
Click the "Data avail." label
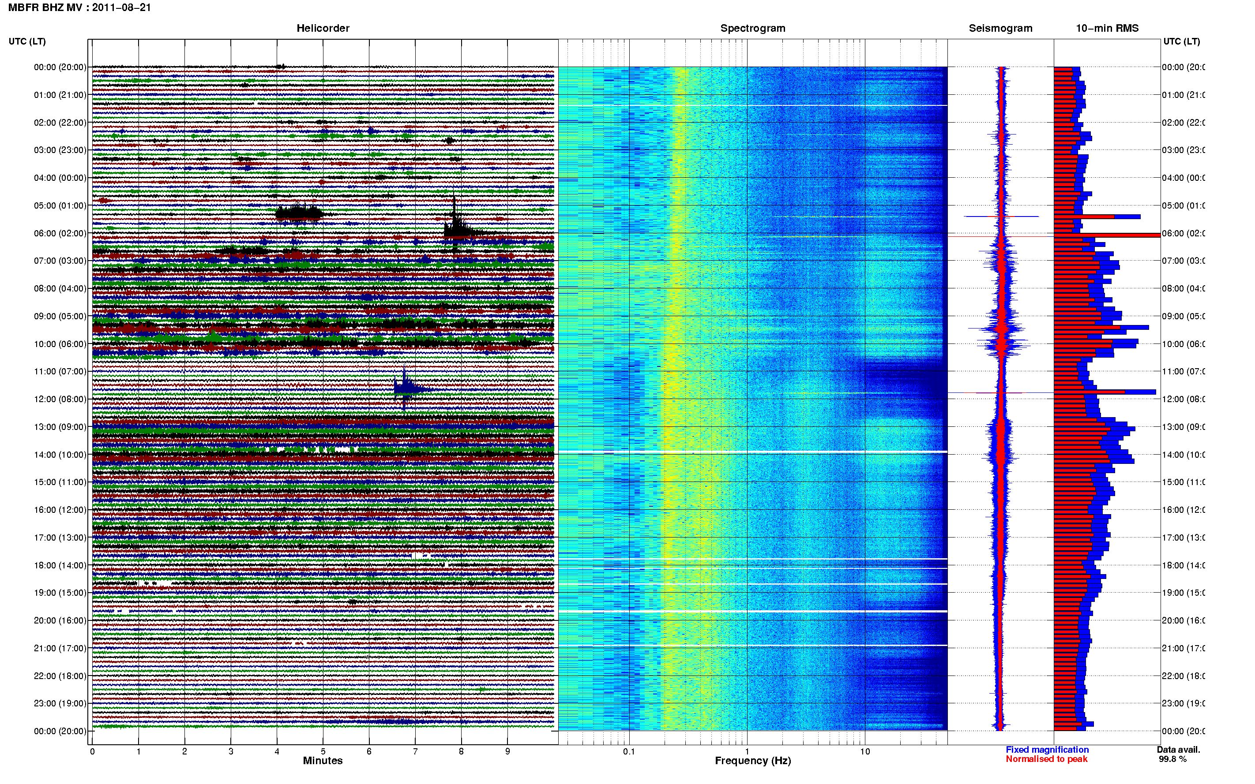(x=1178, y=750)
